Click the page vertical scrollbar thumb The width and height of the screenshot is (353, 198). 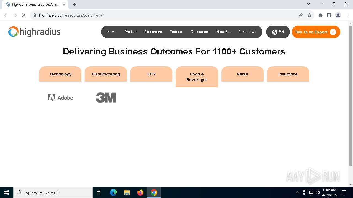click(351, 96)
